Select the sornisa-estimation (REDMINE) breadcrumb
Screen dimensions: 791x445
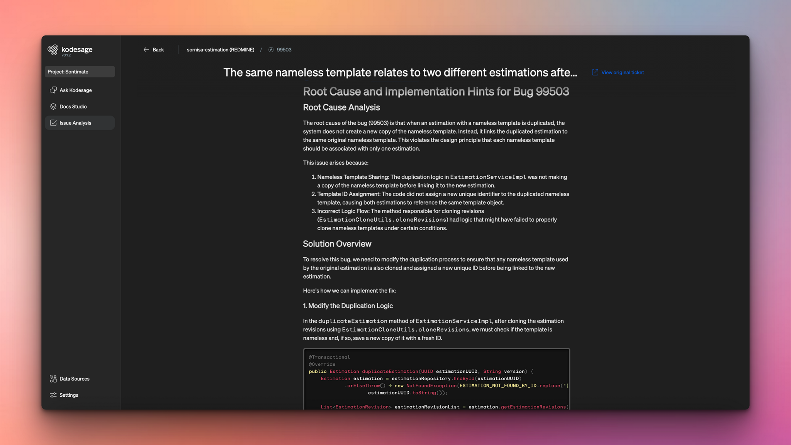click(x=221, y=49)
